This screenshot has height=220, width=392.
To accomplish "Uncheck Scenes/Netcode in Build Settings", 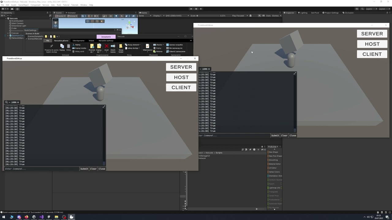I will coord(26,39).
